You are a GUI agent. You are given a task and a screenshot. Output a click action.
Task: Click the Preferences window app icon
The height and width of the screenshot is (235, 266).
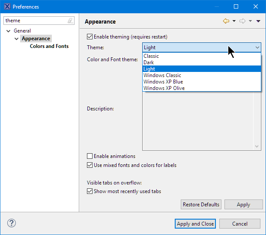click(6, 6)
